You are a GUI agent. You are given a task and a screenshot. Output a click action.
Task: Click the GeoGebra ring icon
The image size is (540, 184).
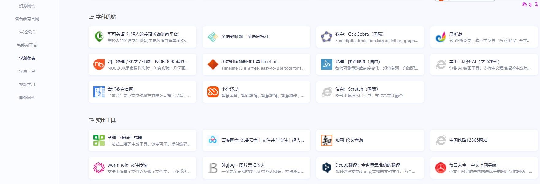tap(327, 37)
